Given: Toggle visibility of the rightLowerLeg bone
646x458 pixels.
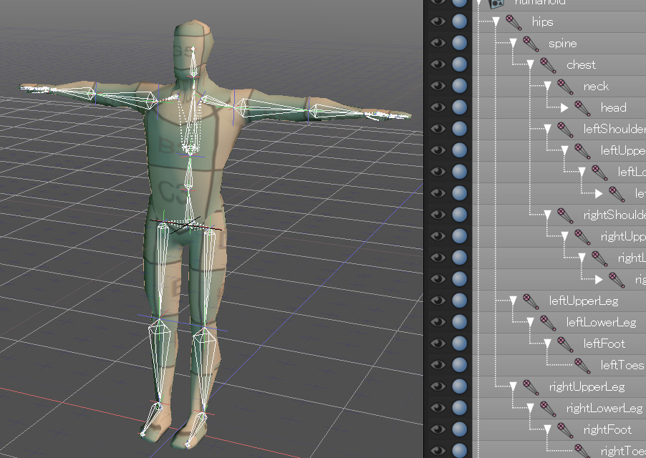Looking at the screenshot, I should (x=438, y=407).
